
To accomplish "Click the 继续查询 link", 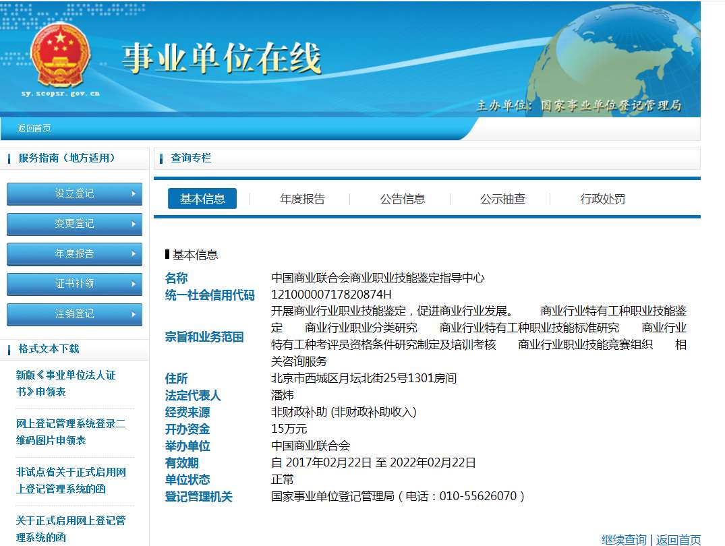I will pos(624,539).
